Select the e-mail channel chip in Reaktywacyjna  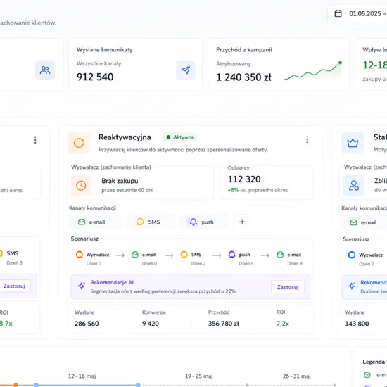coord(95,222)
